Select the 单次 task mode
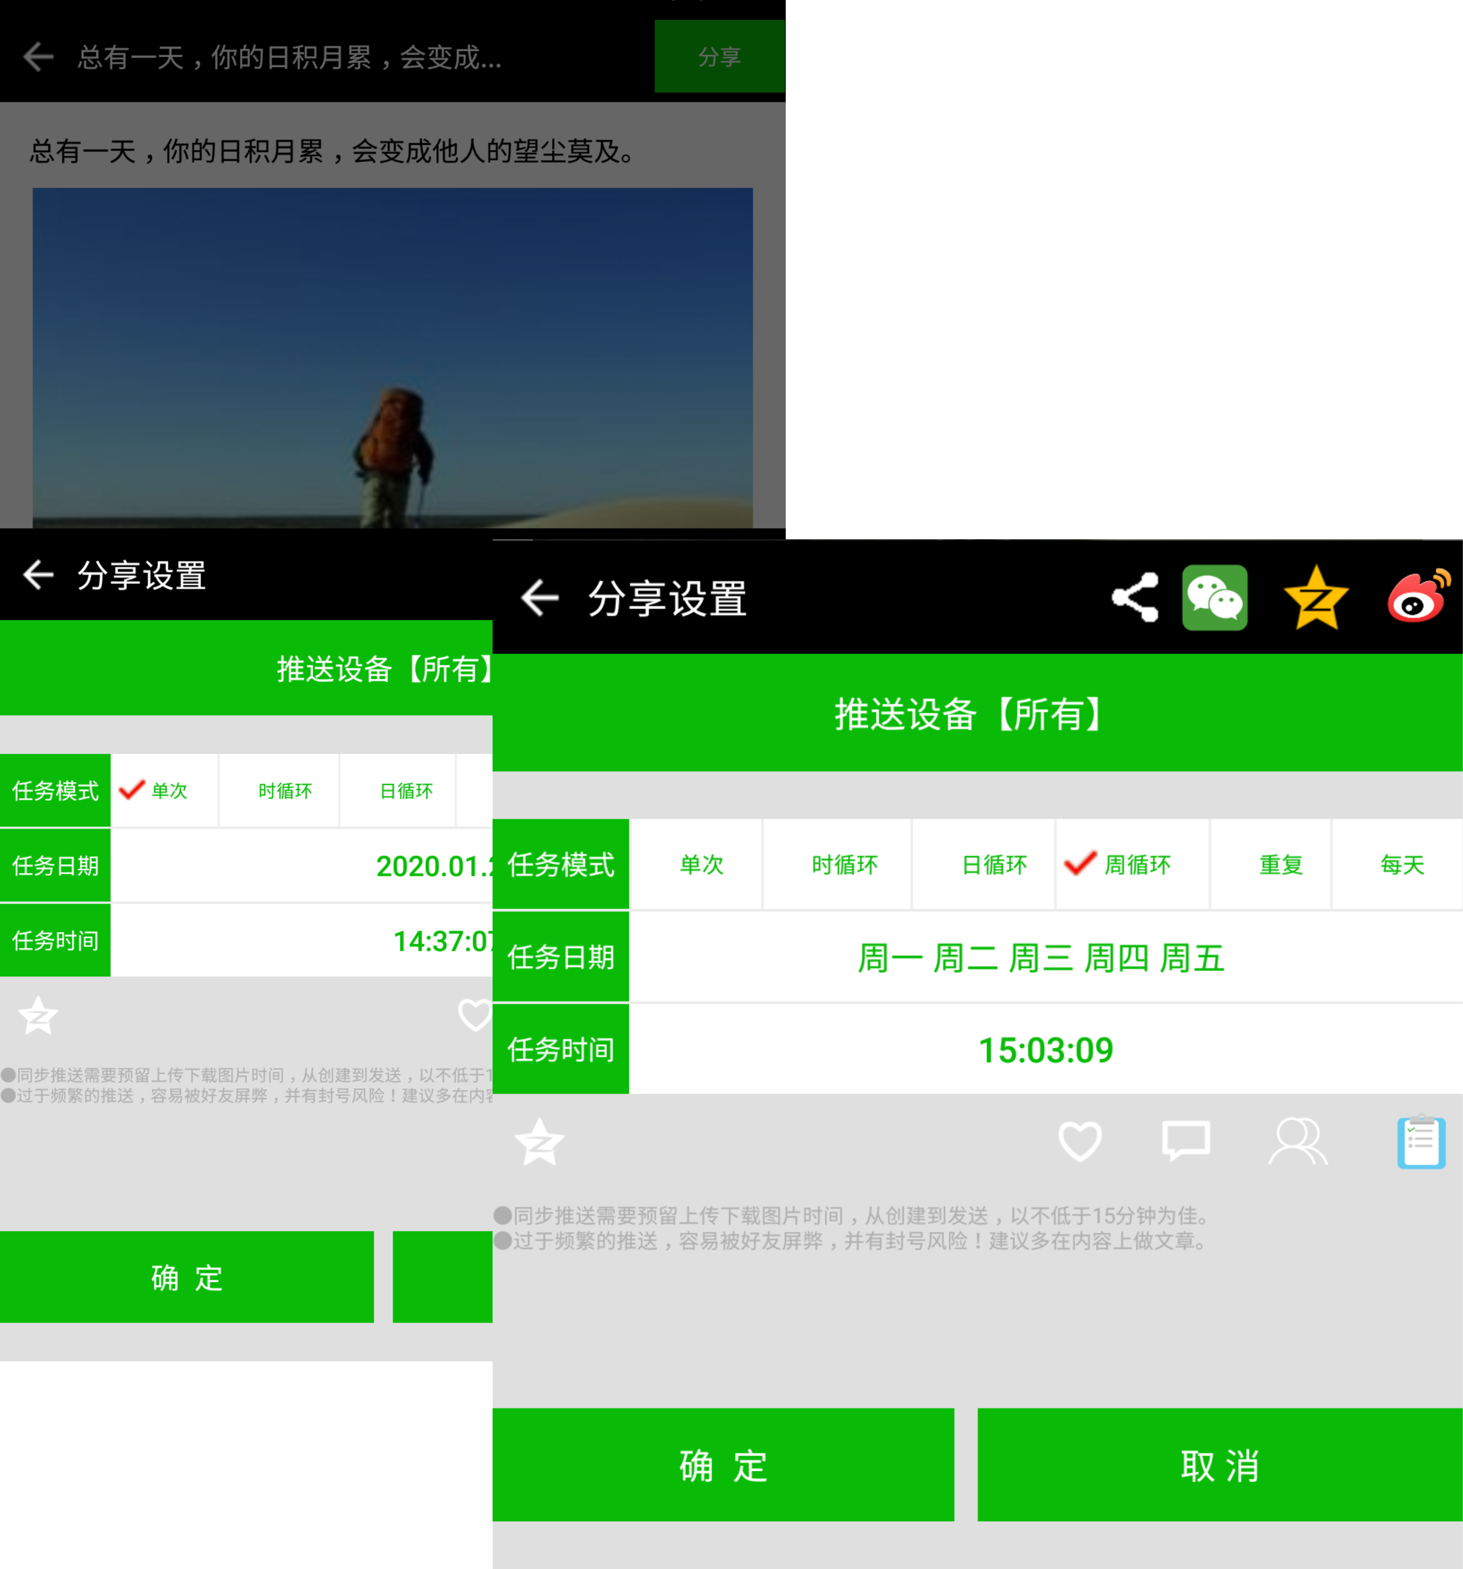Screen dimensions: 1463x1569 [701, 864]
